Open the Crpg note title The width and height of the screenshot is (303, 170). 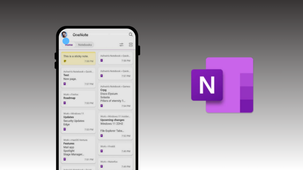[x=103, y=90]
